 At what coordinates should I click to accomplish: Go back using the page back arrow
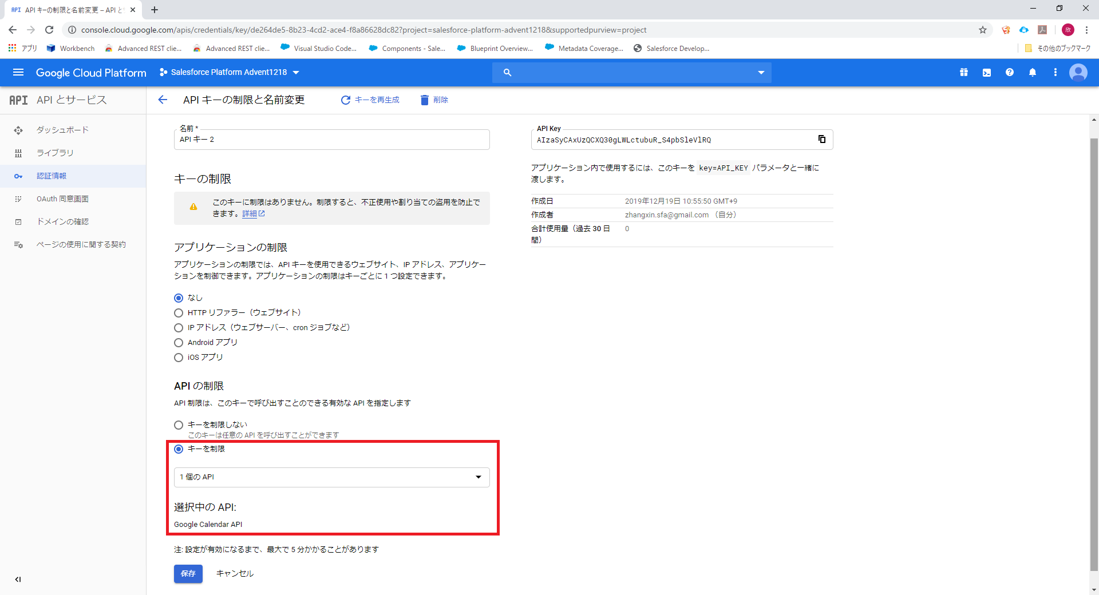(163, 100)
